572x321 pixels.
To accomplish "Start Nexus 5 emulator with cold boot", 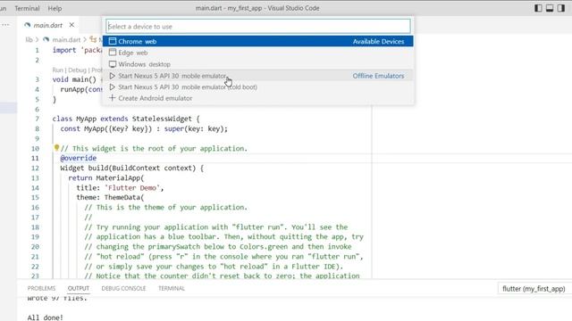I will [258, 87].
